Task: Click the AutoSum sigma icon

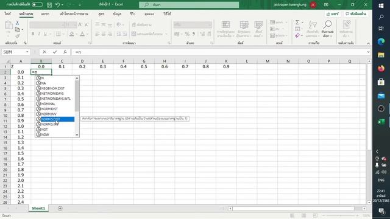Action: click(x=297, y=23)
